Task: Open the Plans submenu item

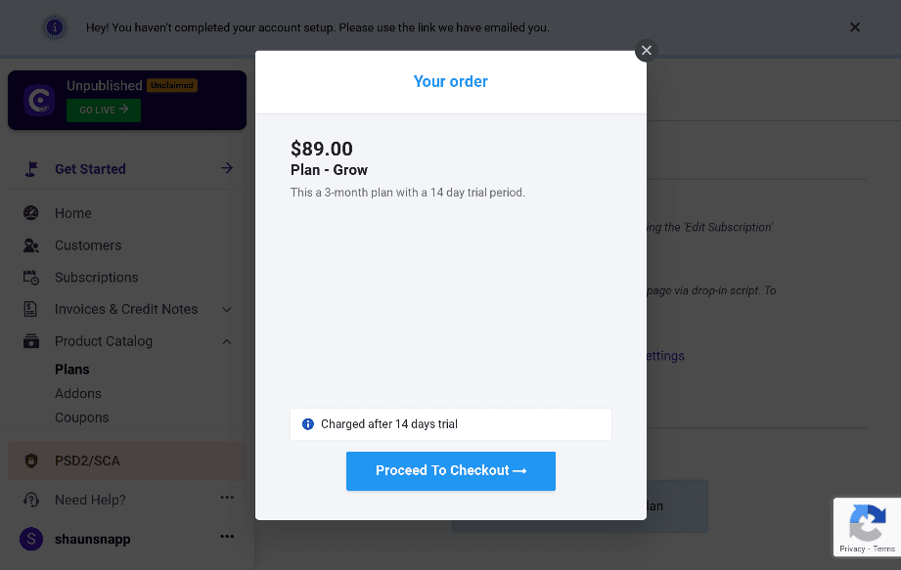Action: coord(71,370)
